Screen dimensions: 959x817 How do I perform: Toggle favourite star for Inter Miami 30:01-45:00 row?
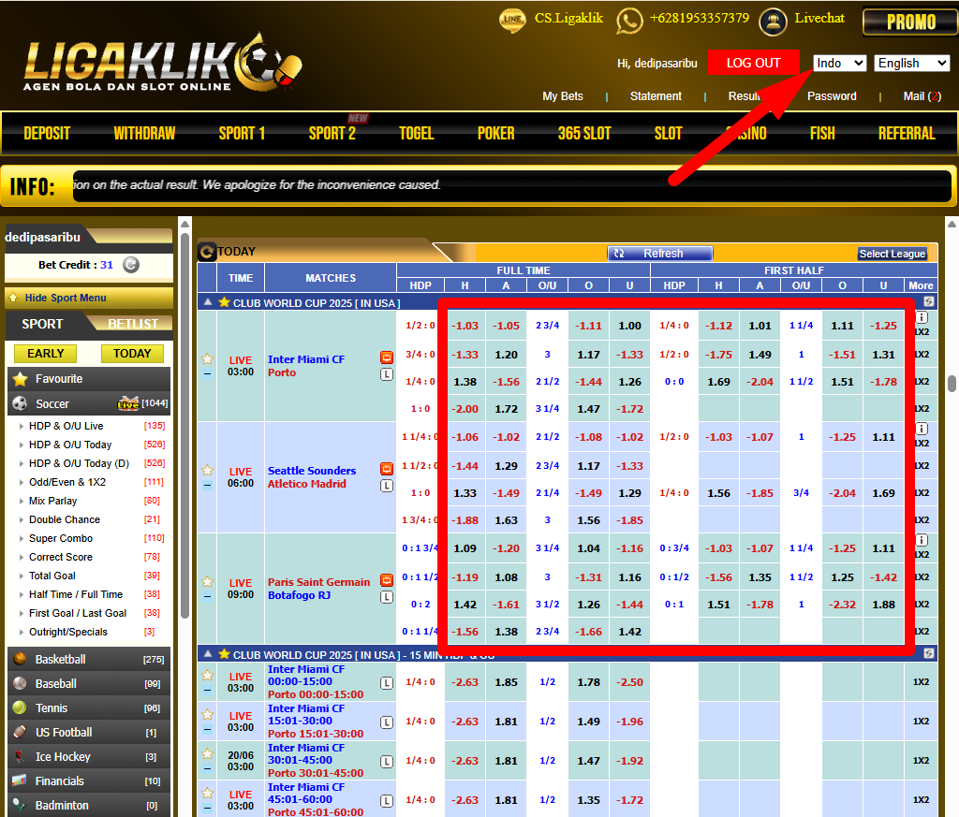click(x=208, y=753)
